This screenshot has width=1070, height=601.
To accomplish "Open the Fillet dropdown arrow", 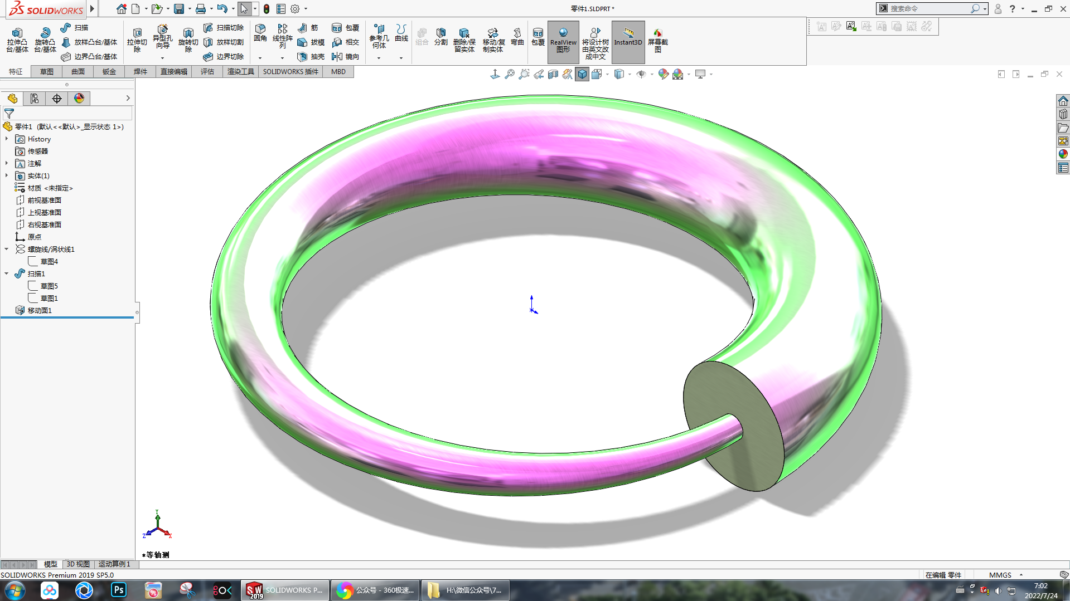I will 260,58.
